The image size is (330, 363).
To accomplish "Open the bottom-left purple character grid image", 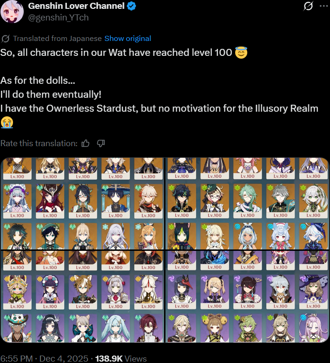I will pyautogui.click(x=82, y=296).
